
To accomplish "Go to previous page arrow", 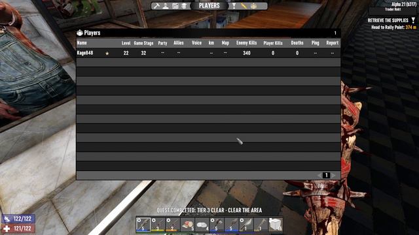I will click(319, 175).
